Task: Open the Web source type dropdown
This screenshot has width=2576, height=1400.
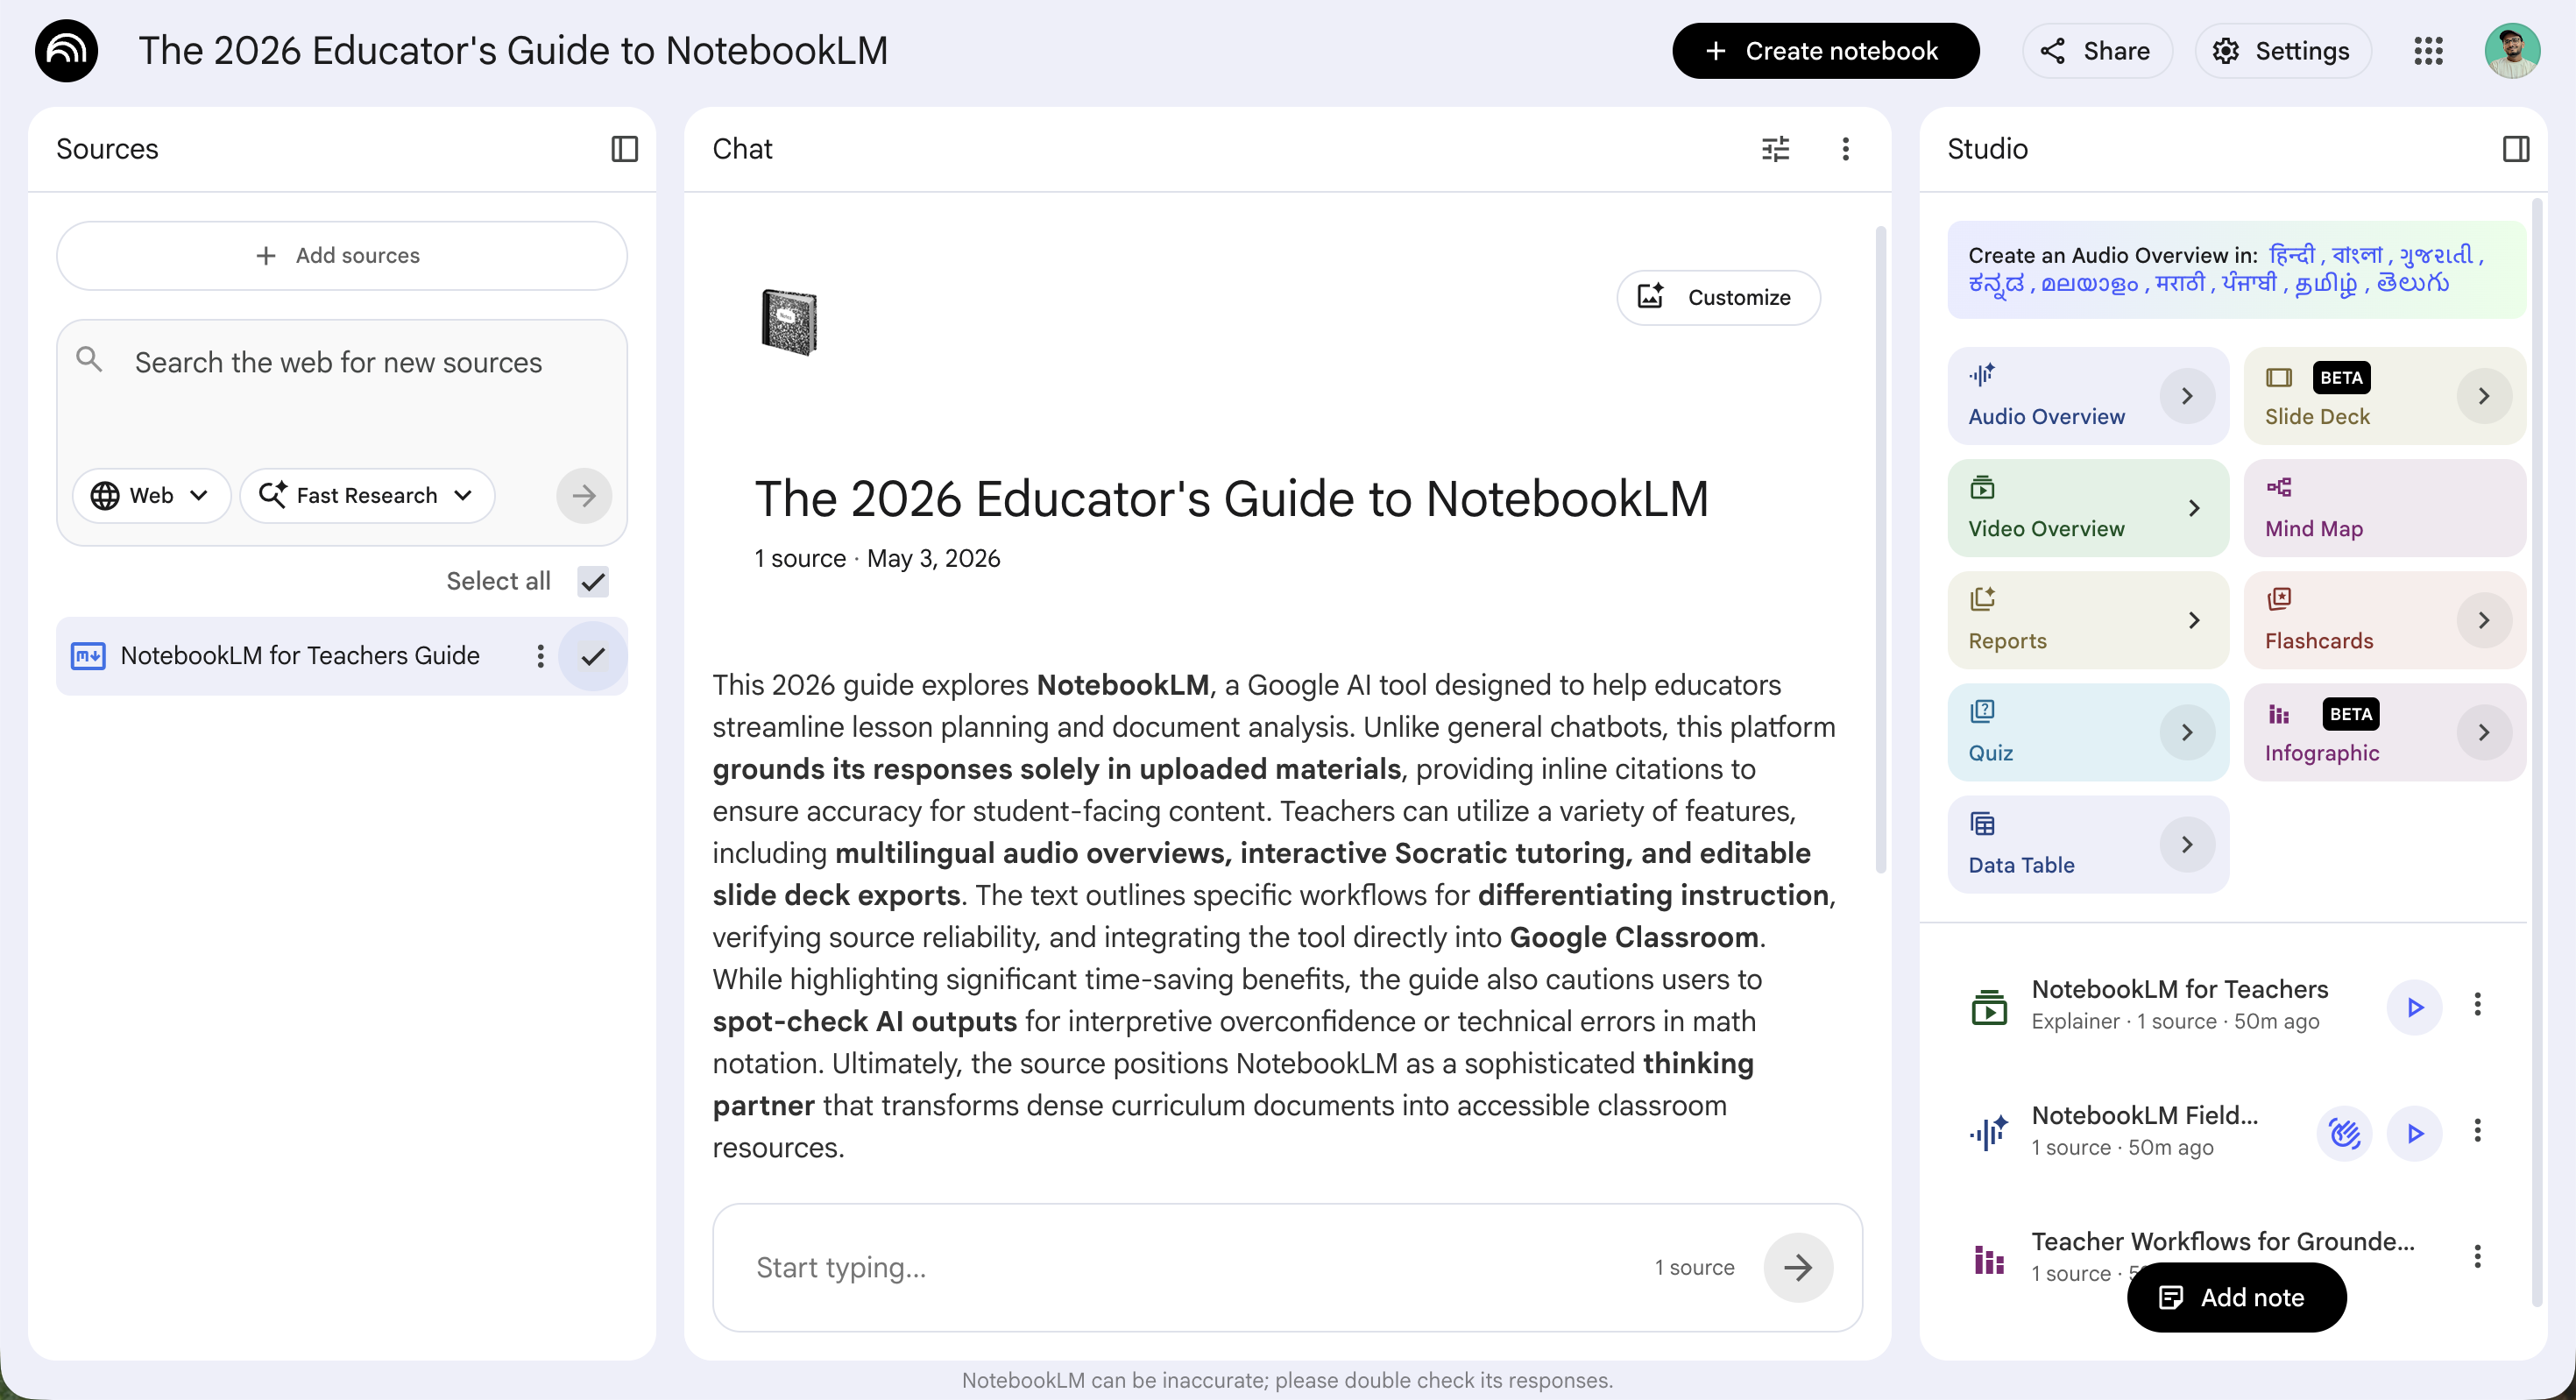Action: 151,496
